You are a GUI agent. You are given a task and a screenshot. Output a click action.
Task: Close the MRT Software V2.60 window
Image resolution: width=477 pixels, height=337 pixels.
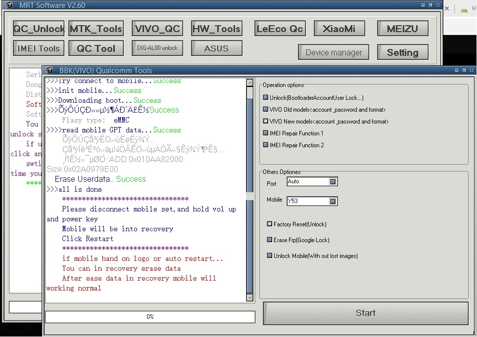[x=438, y=5]
